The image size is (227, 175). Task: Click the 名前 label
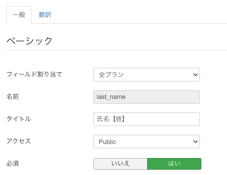tap(13, 96)
